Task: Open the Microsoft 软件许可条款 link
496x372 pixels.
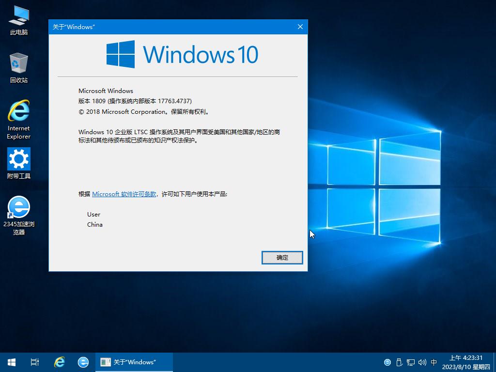Action: pos(124,194)
